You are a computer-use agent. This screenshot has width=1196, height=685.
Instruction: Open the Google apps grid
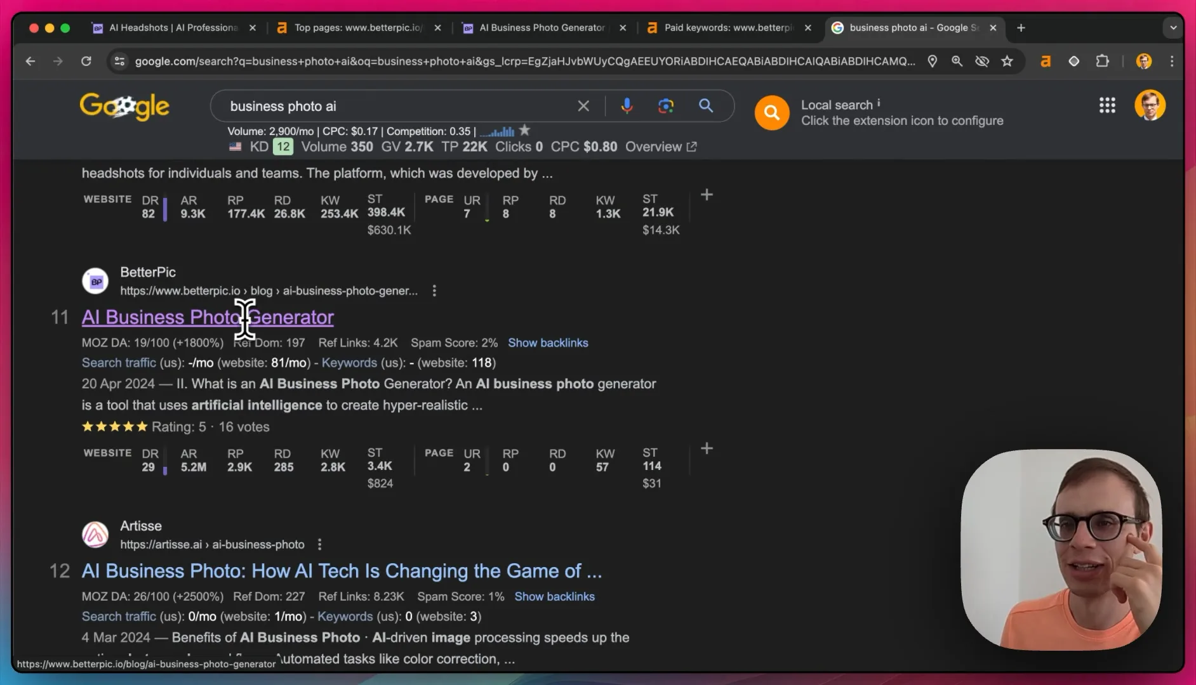tap(1107, 105)
